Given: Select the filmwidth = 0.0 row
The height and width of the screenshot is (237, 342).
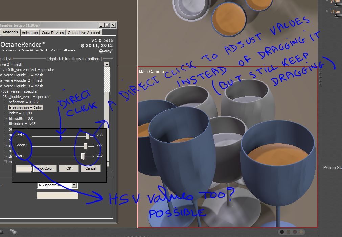Looking at the screenshot, I should (21, 118).
